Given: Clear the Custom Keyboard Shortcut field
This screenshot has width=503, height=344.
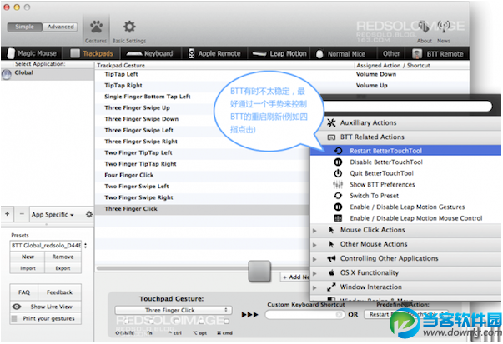Looking at the screenshot, I should (339, 315).
